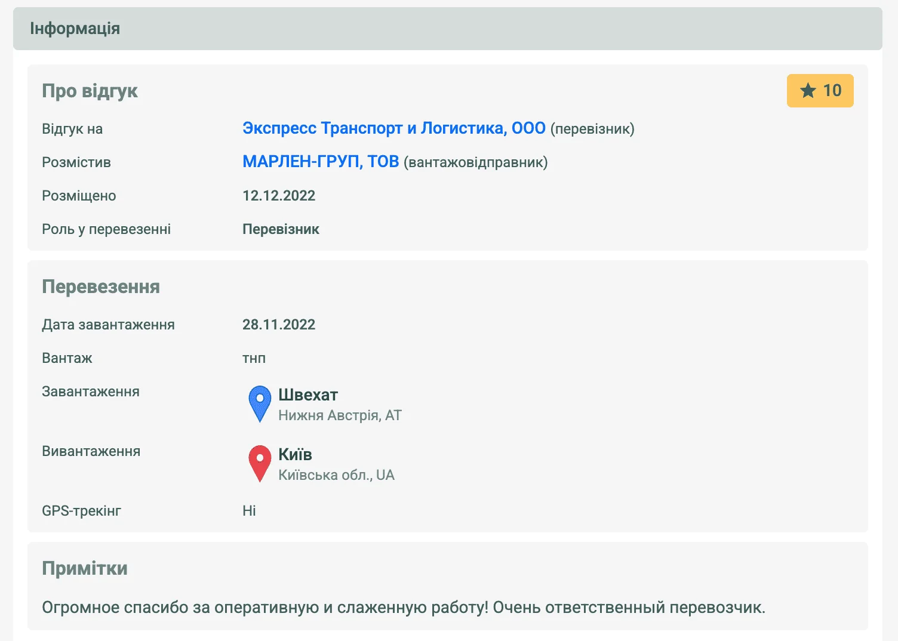
Task: Click the Швехат loading city name
Action: [308, 395]
